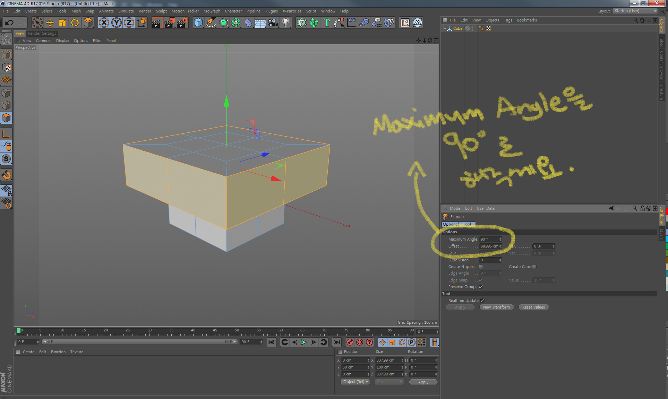668x399 pixels.
Task: Toggle Create N-gons checkbox
Action: 481,267
